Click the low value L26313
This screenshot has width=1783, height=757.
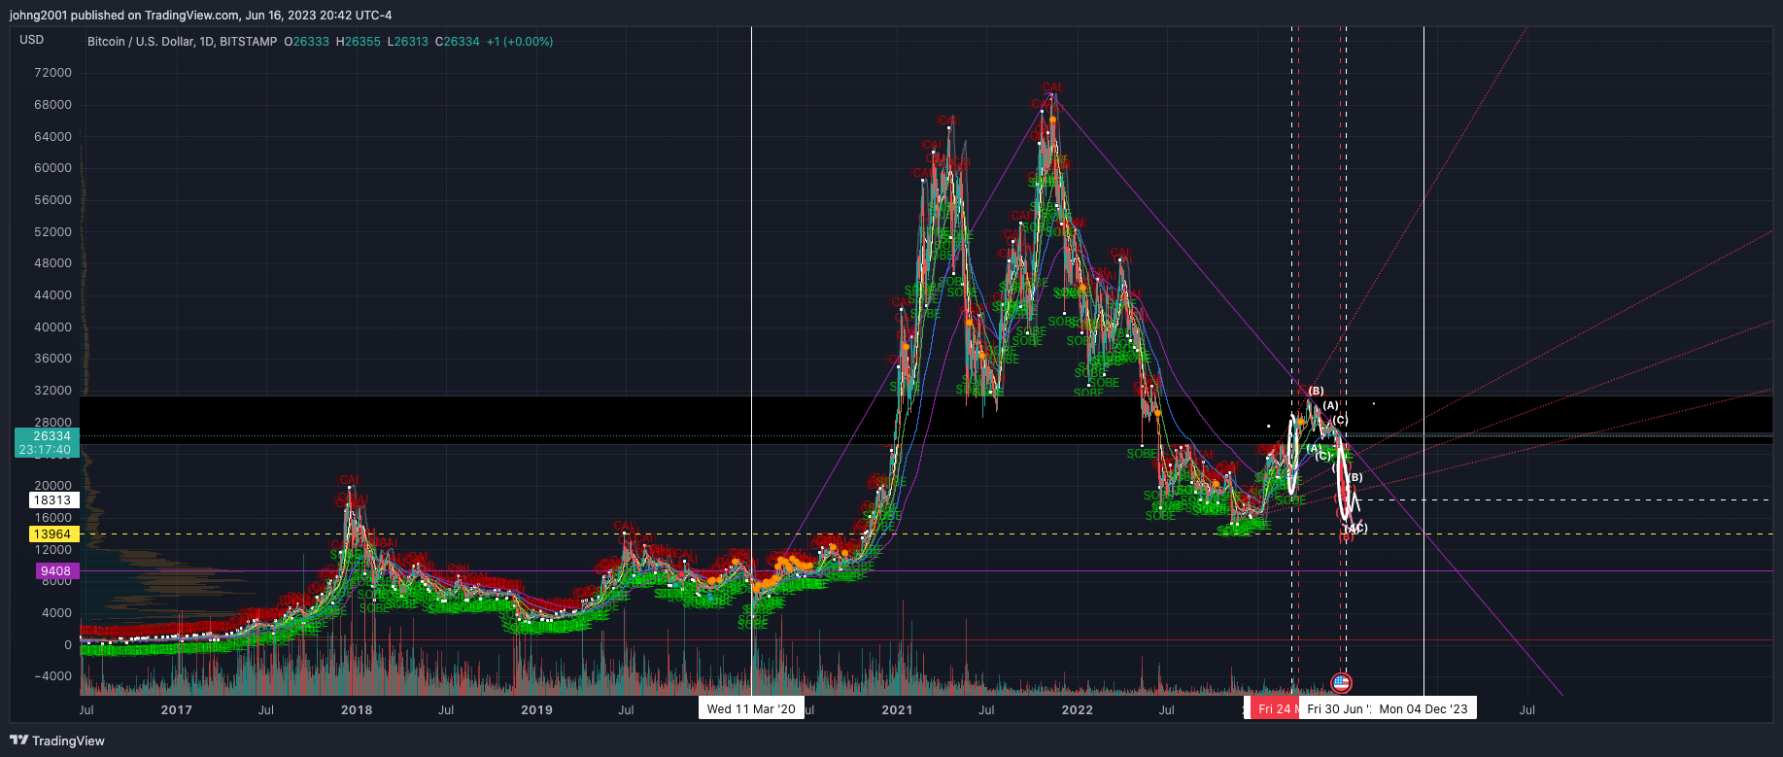(x=408, y=42)
